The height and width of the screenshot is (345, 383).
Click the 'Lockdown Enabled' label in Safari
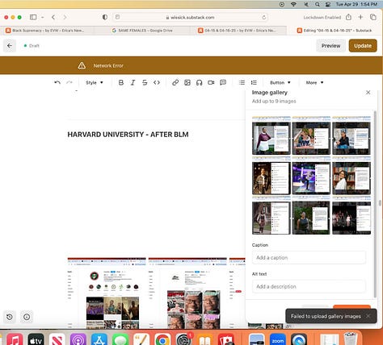coord(322,18)
